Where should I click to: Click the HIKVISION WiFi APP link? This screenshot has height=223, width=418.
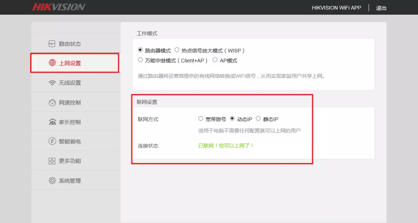(x=336, y=8)
